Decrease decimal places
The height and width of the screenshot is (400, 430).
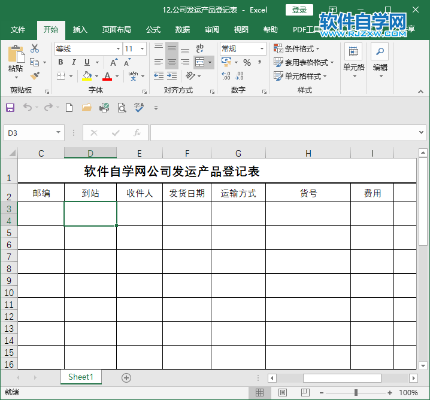click(239, 76)
